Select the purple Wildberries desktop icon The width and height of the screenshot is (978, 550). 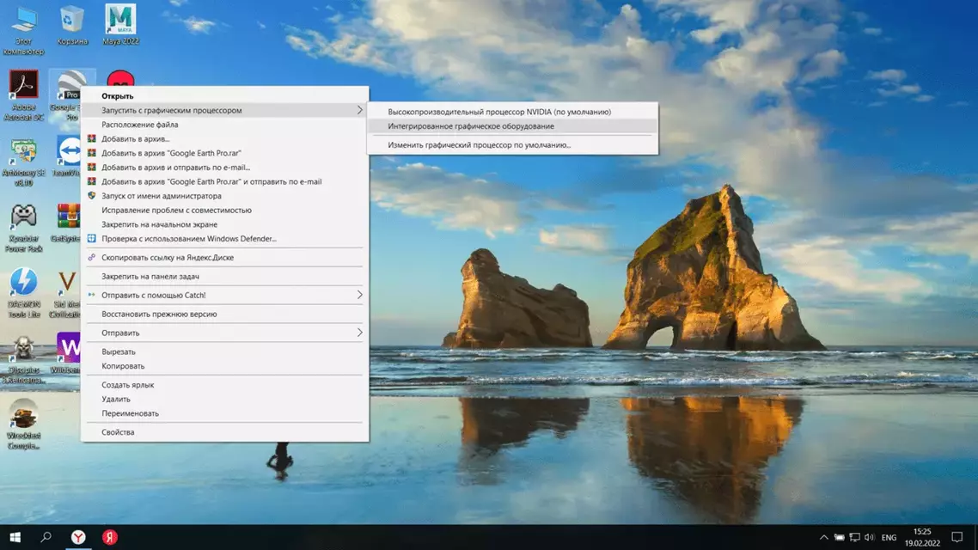67,353
